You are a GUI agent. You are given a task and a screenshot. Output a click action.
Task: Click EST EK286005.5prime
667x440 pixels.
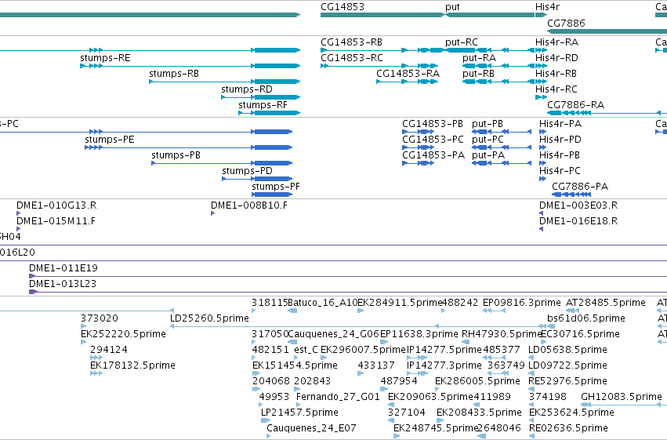click(437, 389)
